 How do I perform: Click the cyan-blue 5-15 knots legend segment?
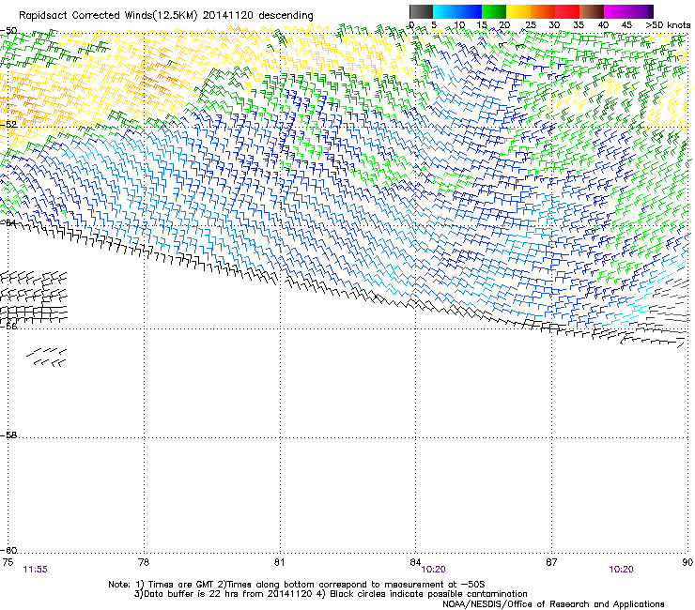pos(457,11)
